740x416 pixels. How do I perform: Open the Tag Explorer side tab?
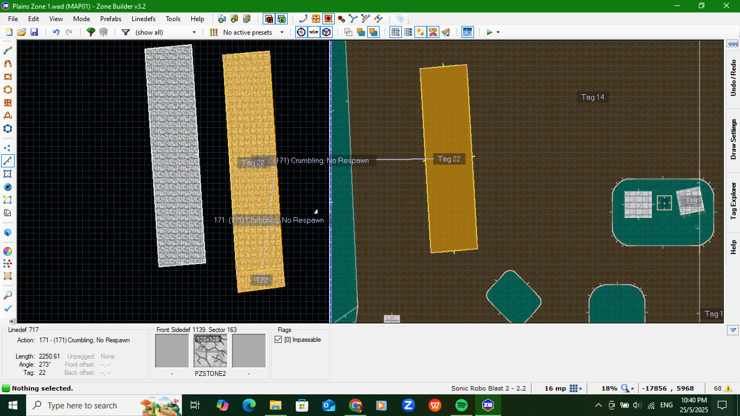(733, 200)
